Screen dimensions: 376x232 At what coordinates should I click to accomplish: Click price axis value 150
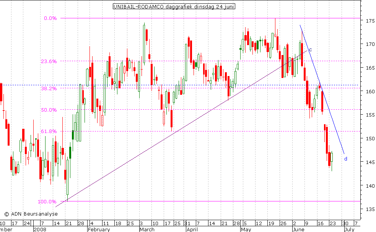click(370, 138)
